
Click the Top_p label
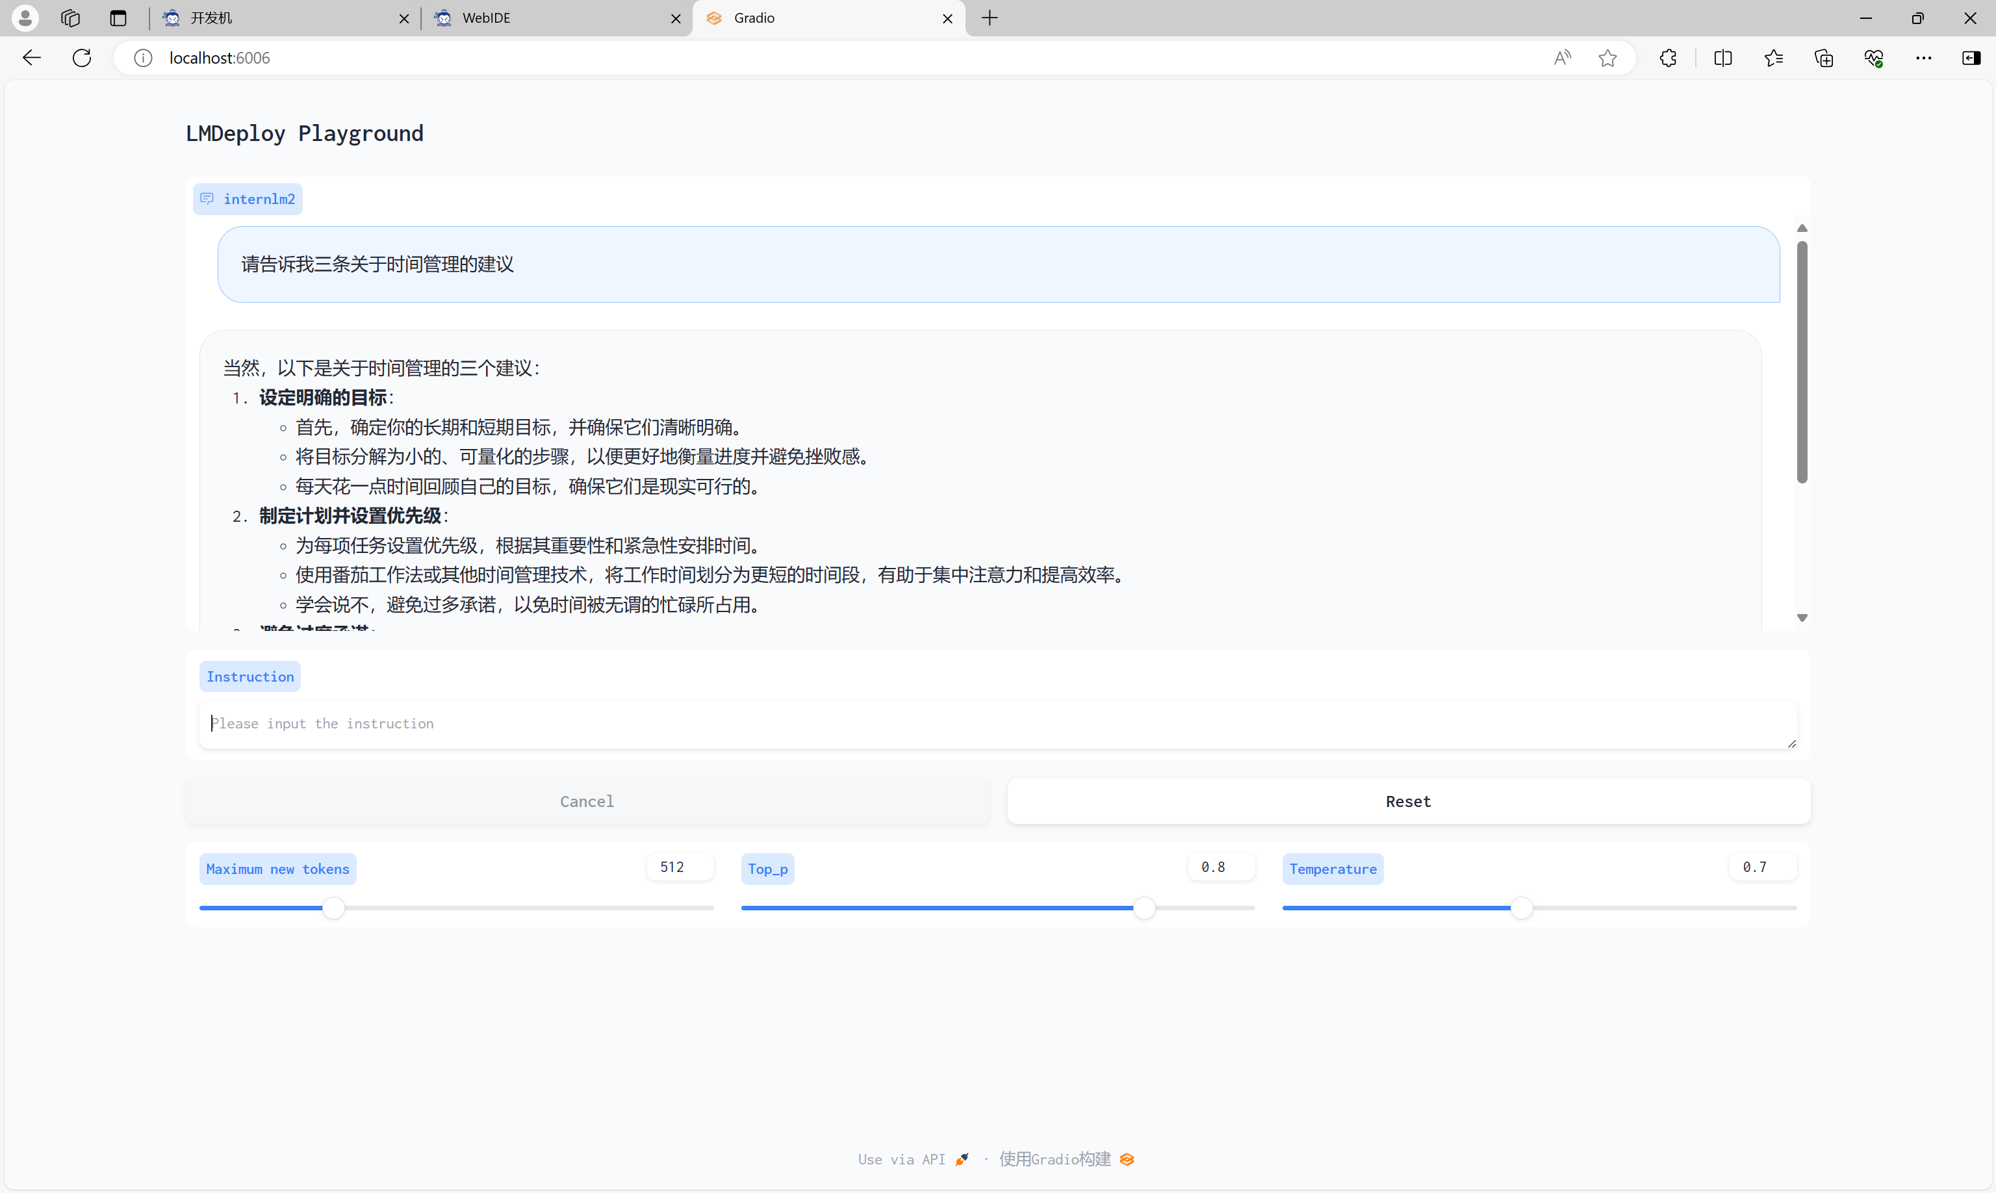pos(768,869)
